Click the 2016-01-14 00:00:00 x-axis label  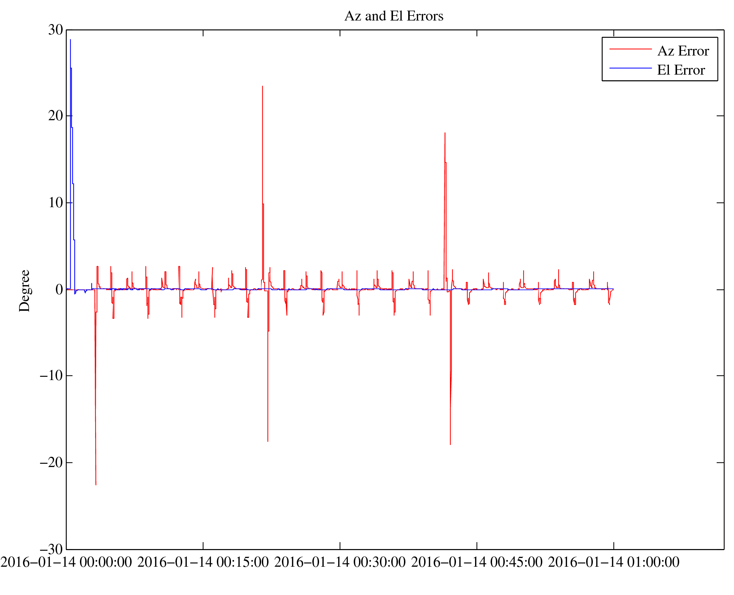[66, 562]
